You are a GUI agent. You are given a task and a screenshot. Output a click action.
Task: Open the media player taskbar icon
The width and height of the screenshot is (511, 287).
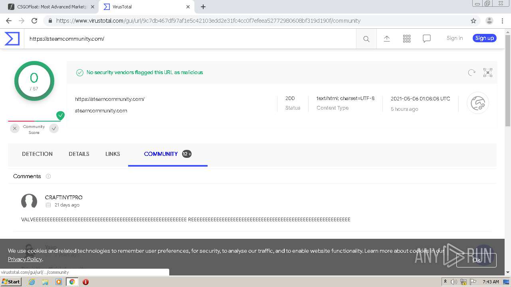(59, 282)
